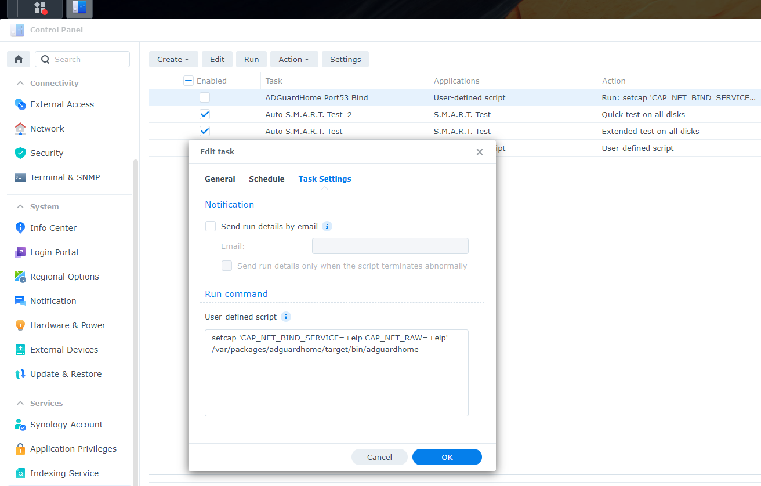Switch to the Schedule tab
The width and height of the screenshot is (761, 486).
coord(267,179)
